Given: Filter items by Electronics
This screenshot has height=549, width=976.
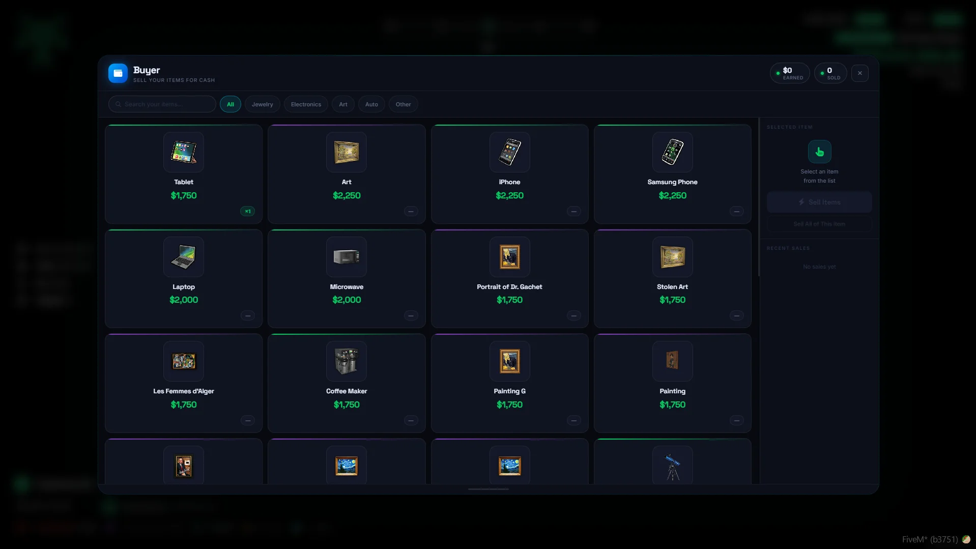Looking at the screenshot, I should pyautogui.click(x=306, y=104).
